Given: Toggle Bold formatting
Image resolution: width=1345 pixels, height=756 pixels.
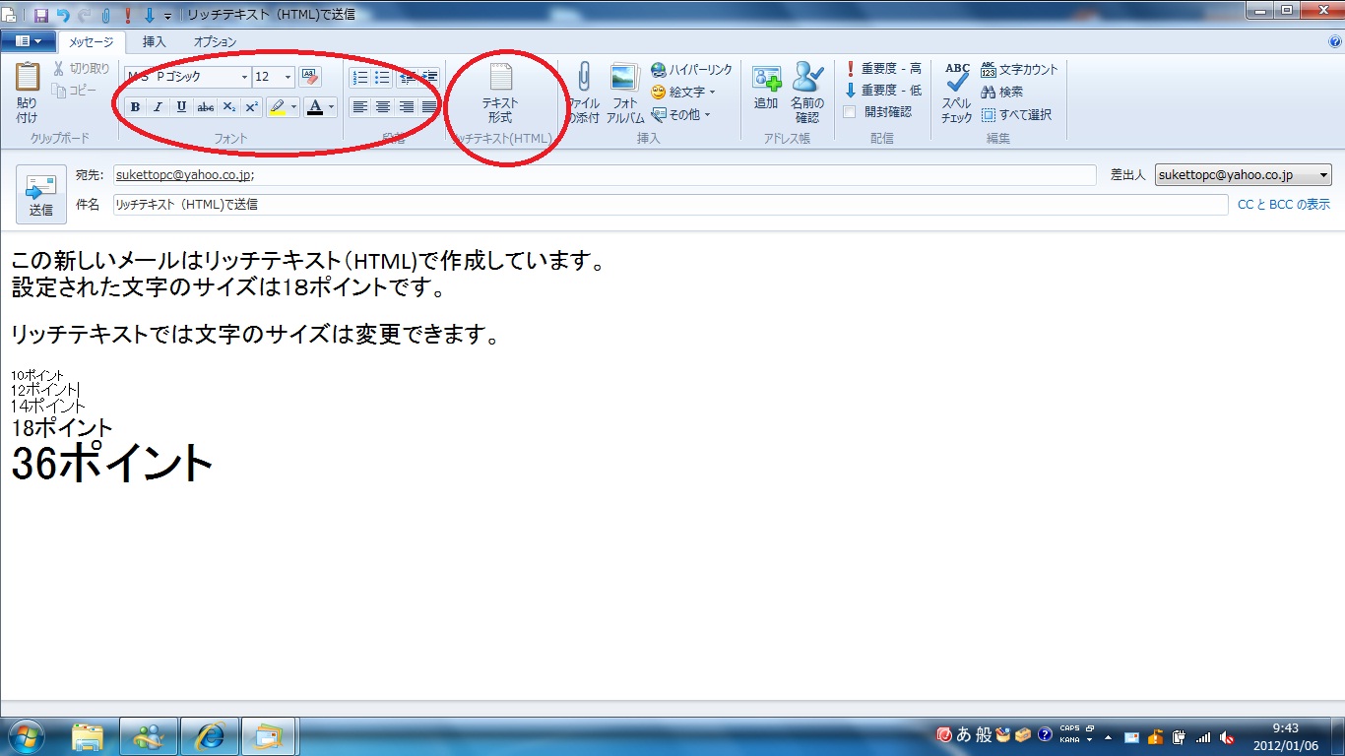Looking at the screenshot, I should pyautogui.click(x=135, y=106).
